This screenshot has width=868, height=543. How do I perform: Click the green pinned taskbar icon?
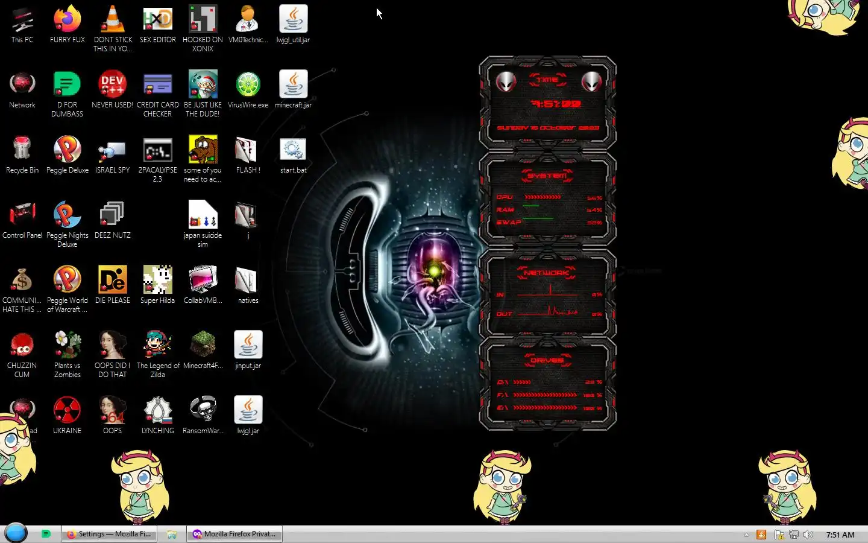click(46, 534)
